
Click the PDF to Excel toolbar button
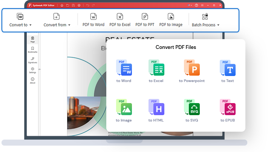[x=120, y=20]
